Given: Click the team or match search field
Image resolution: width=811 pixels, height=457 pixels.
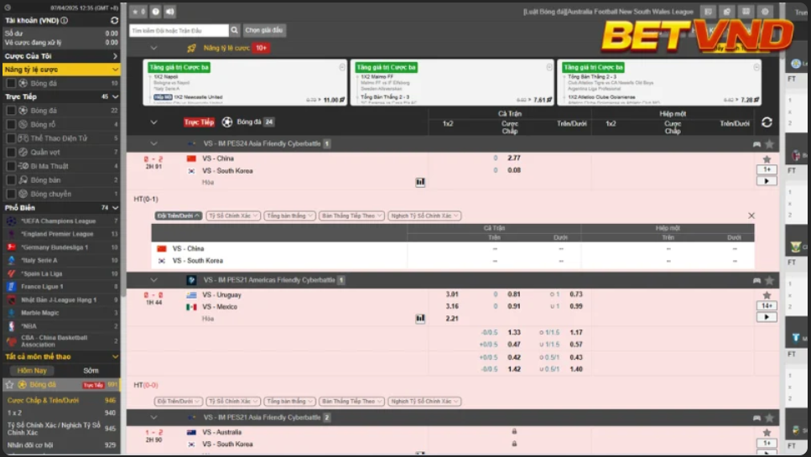Looking at the screenshot, I should point(178,30).
